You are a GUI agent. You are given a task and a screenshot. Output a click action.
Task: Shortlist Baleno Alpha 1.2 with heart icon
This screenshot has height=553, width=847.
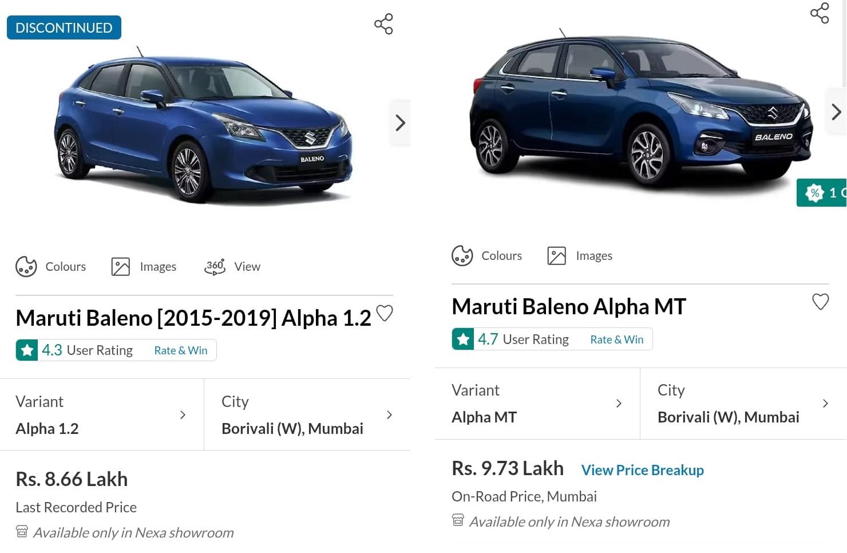click(385, 313)
